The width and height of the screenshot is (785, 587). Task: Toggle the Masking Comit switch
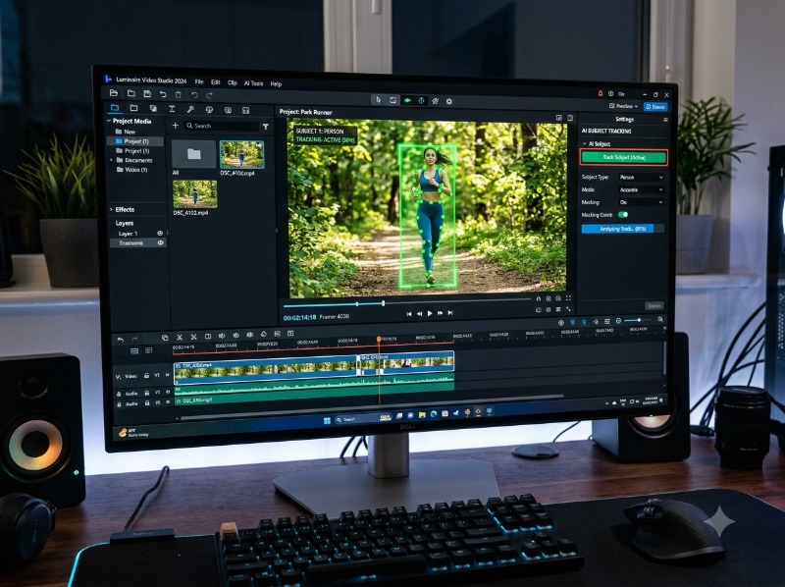coord(623,214)
